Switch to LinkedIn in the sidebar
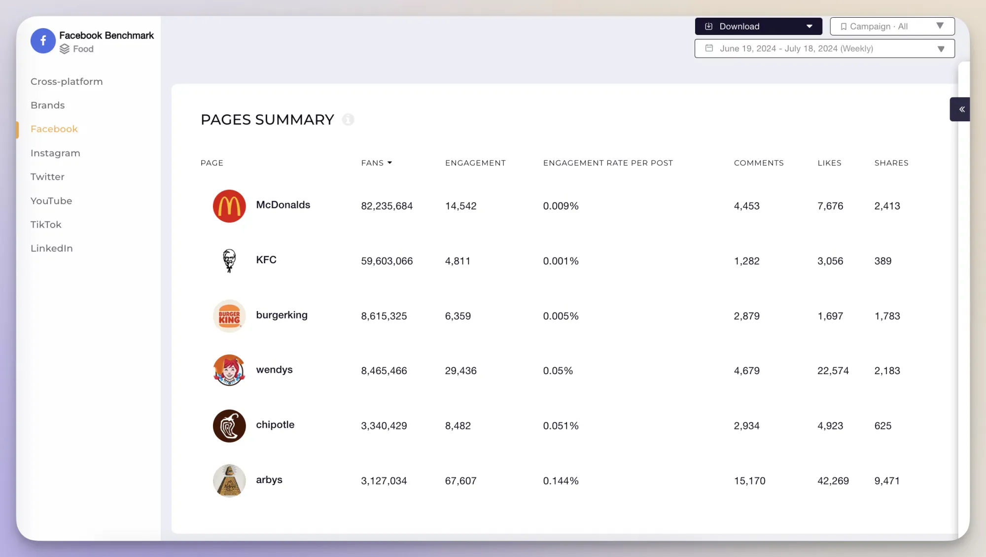 [x=52, y=248]
